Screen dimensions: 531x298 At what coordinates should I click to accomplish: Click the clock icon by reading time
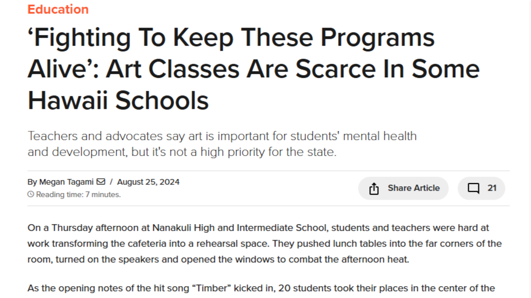click(31, 194)
